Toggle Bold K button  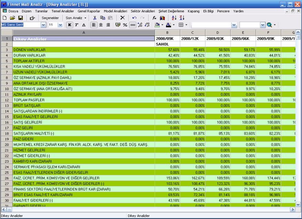click(x=70, y=25)
